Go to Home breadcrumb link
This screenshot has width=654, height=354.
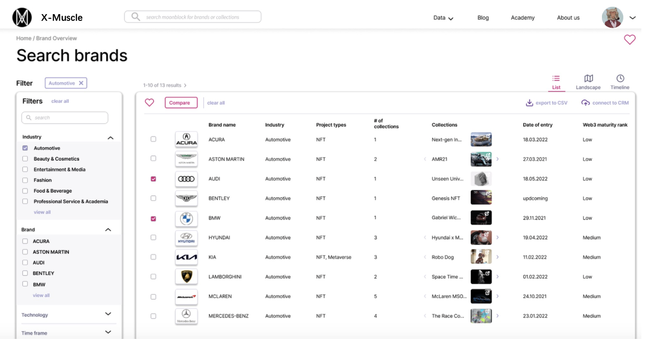[x=24, y=38]
